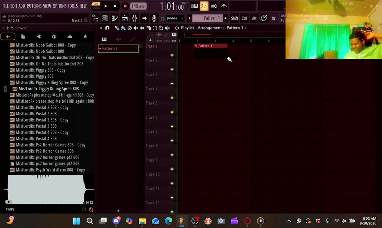
Task: Click the right-arrow toolbar icon
Action: tap(144, 18)
